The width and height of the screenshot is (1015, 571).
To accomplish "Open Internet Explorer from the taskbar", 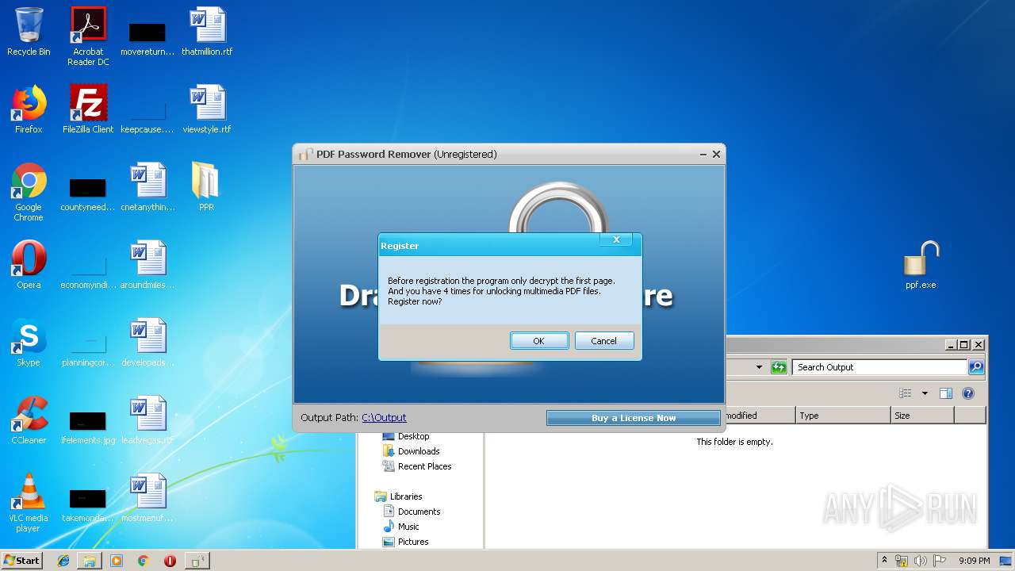I will (63, 561).
